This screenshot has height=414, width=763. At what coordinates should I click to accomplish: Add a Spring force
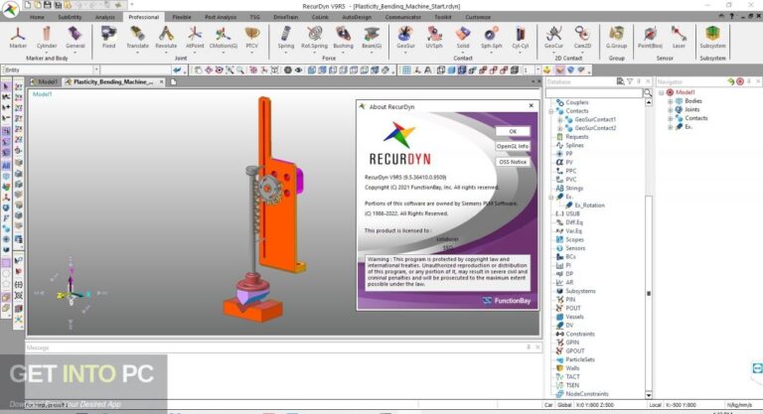click(286, 38)
